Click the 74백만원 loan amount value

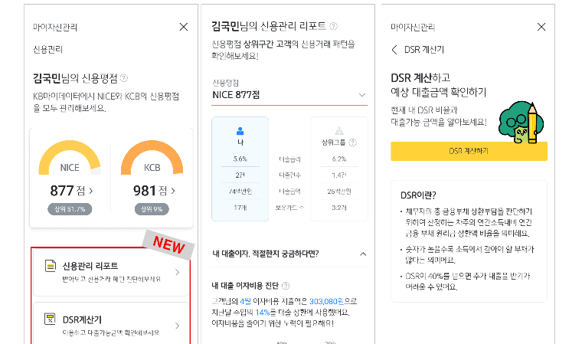240,192
